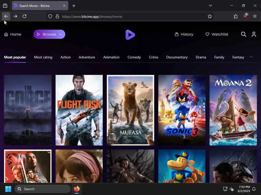Go back with the browser back arrow
This screenshot has height=195, width=261.
(6, 16)
